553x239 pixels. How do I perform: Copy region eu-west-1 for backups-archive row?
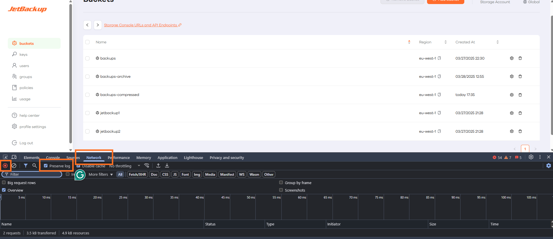click(439, 76)
